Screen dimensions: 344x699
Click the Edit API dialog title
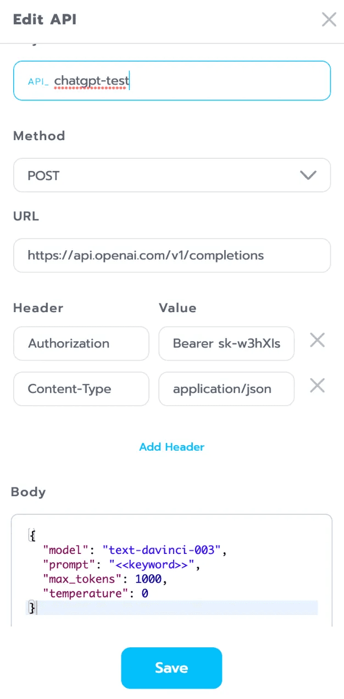point(45,19)
